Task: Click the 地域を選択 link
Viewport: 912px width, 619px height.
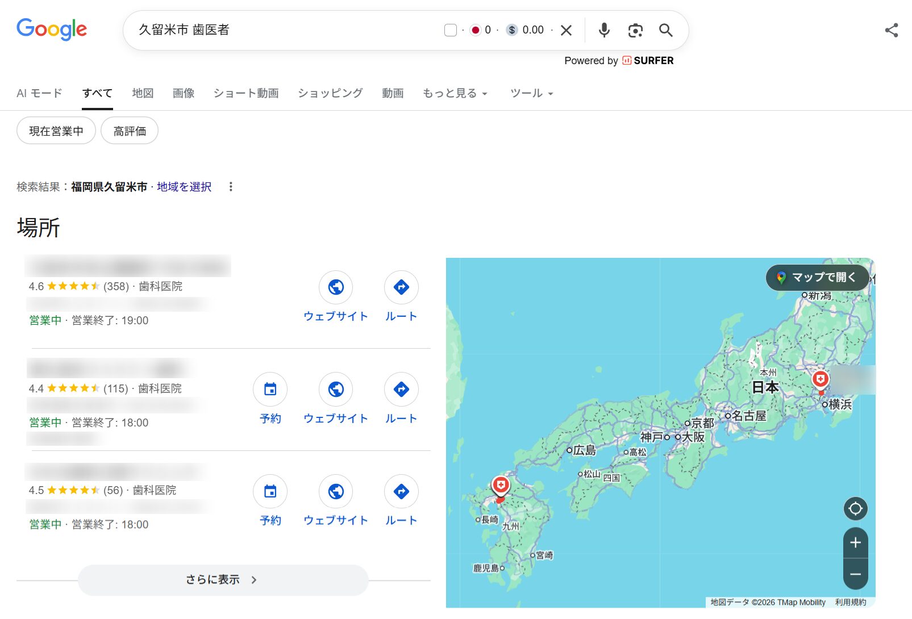Action: click(x=182, y=186)
